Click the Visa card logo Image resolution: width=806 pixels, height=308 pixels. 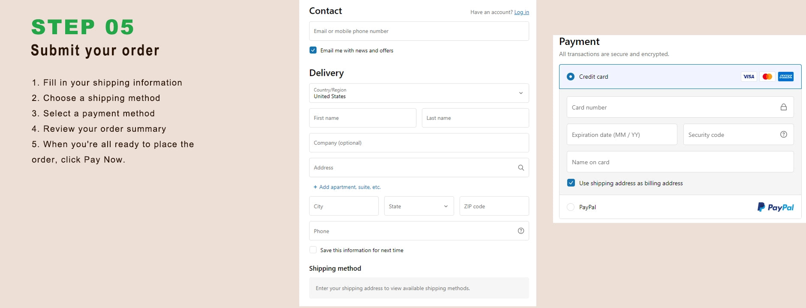(749, 77)
